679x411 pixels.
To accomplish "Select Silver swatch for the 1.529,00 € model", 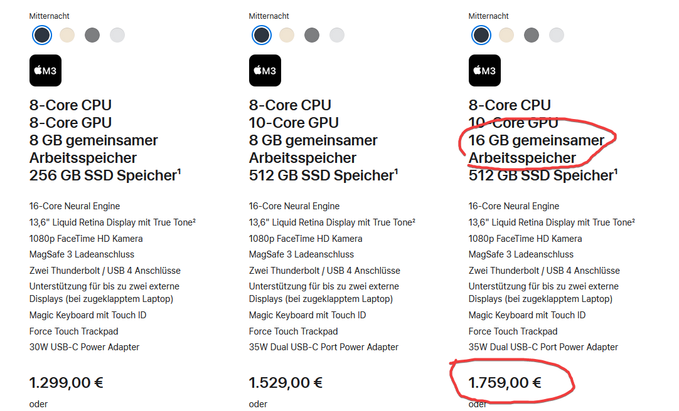I will pos(337,35).
